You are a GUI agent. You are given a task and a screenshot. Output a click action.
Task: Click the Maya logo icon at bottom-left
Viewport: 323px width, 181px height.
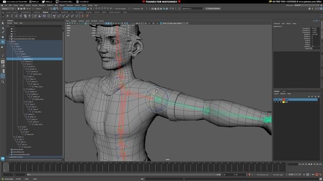coord(3,159)
